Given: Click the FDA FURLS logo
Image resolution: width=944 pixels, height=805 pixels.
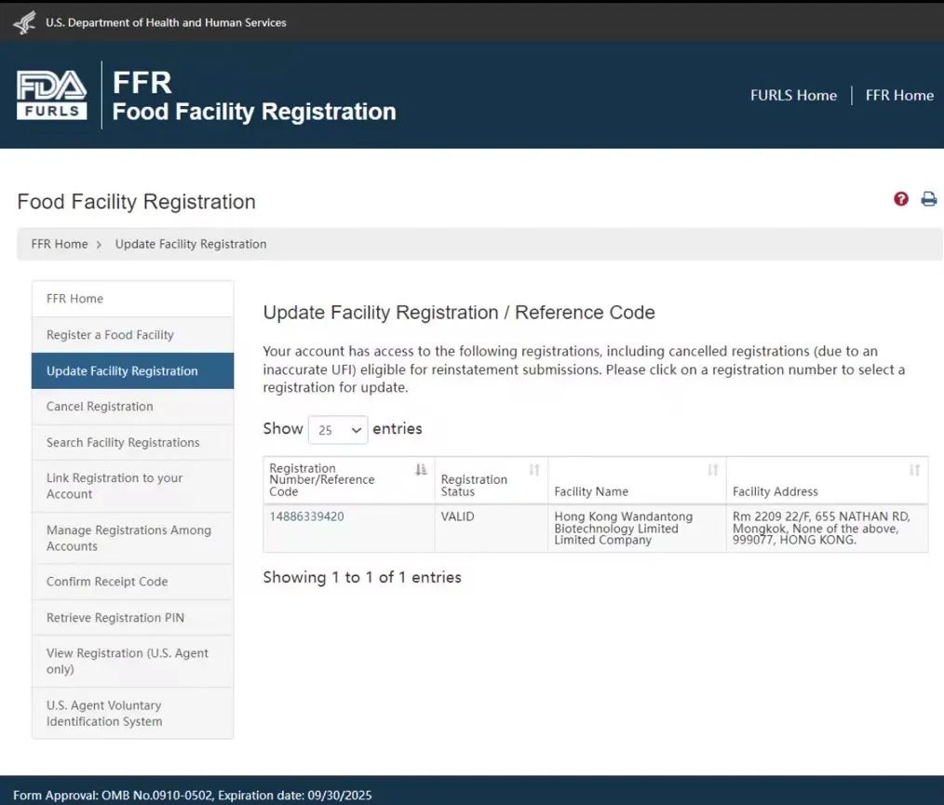Looking at the screenshot, I should 52,95.
